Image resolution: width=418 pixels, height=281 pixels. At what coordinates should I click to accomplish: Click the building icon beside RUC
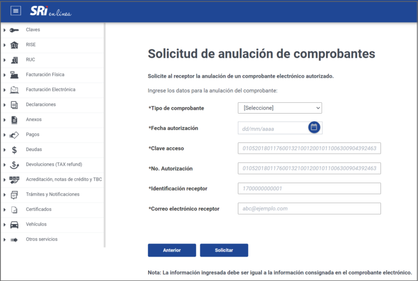[x=14, y=60]
